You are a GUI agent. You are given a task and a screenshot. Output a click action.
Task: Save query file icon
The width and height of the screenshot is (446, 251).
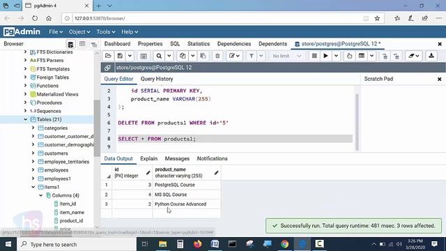[x=120, y=56]
